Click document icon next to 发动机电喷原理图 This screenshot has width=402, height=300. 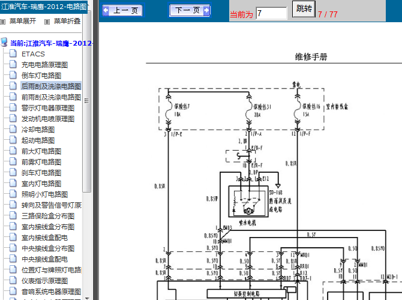(13, 118)
